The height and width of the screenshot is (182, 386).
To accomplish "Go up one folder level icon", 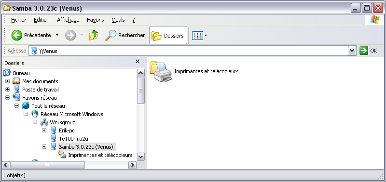I will tap(94, 35).
